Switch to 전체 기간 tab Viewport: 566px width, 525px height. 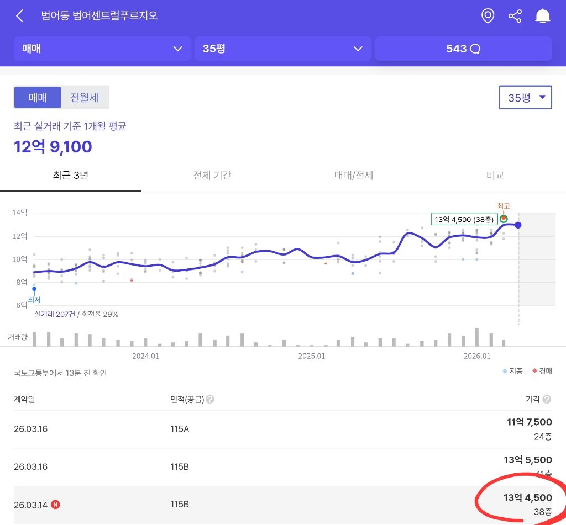pyautogui.click(x=212, y=175)
